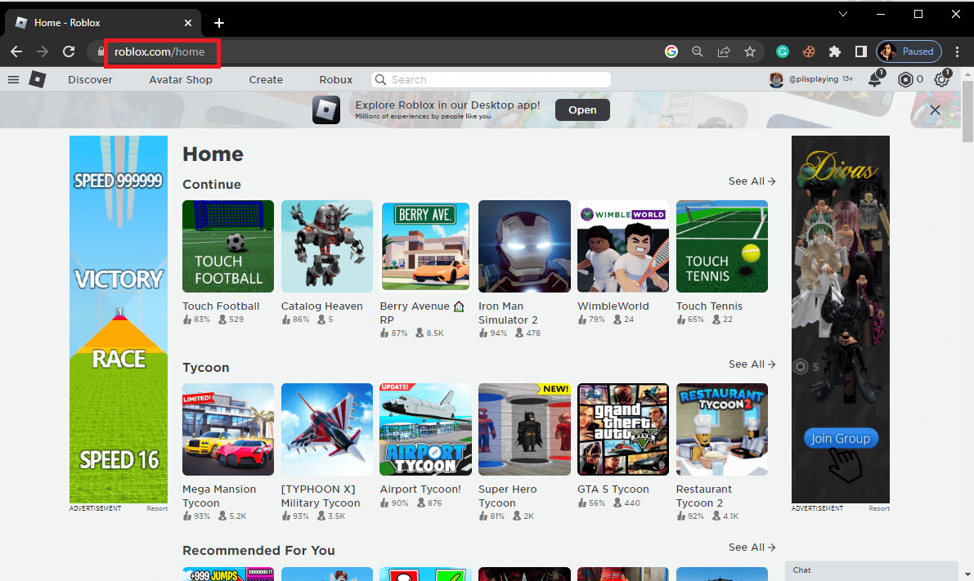Expand See All for Tycoon section

(x=752, y=364)
